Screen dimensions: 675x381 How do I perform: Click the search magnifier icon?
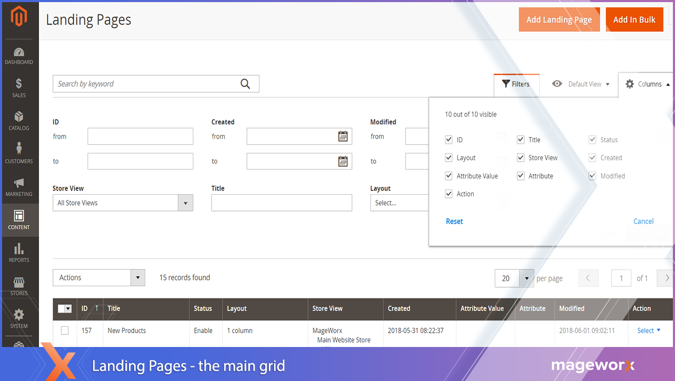tap(245, 84)
